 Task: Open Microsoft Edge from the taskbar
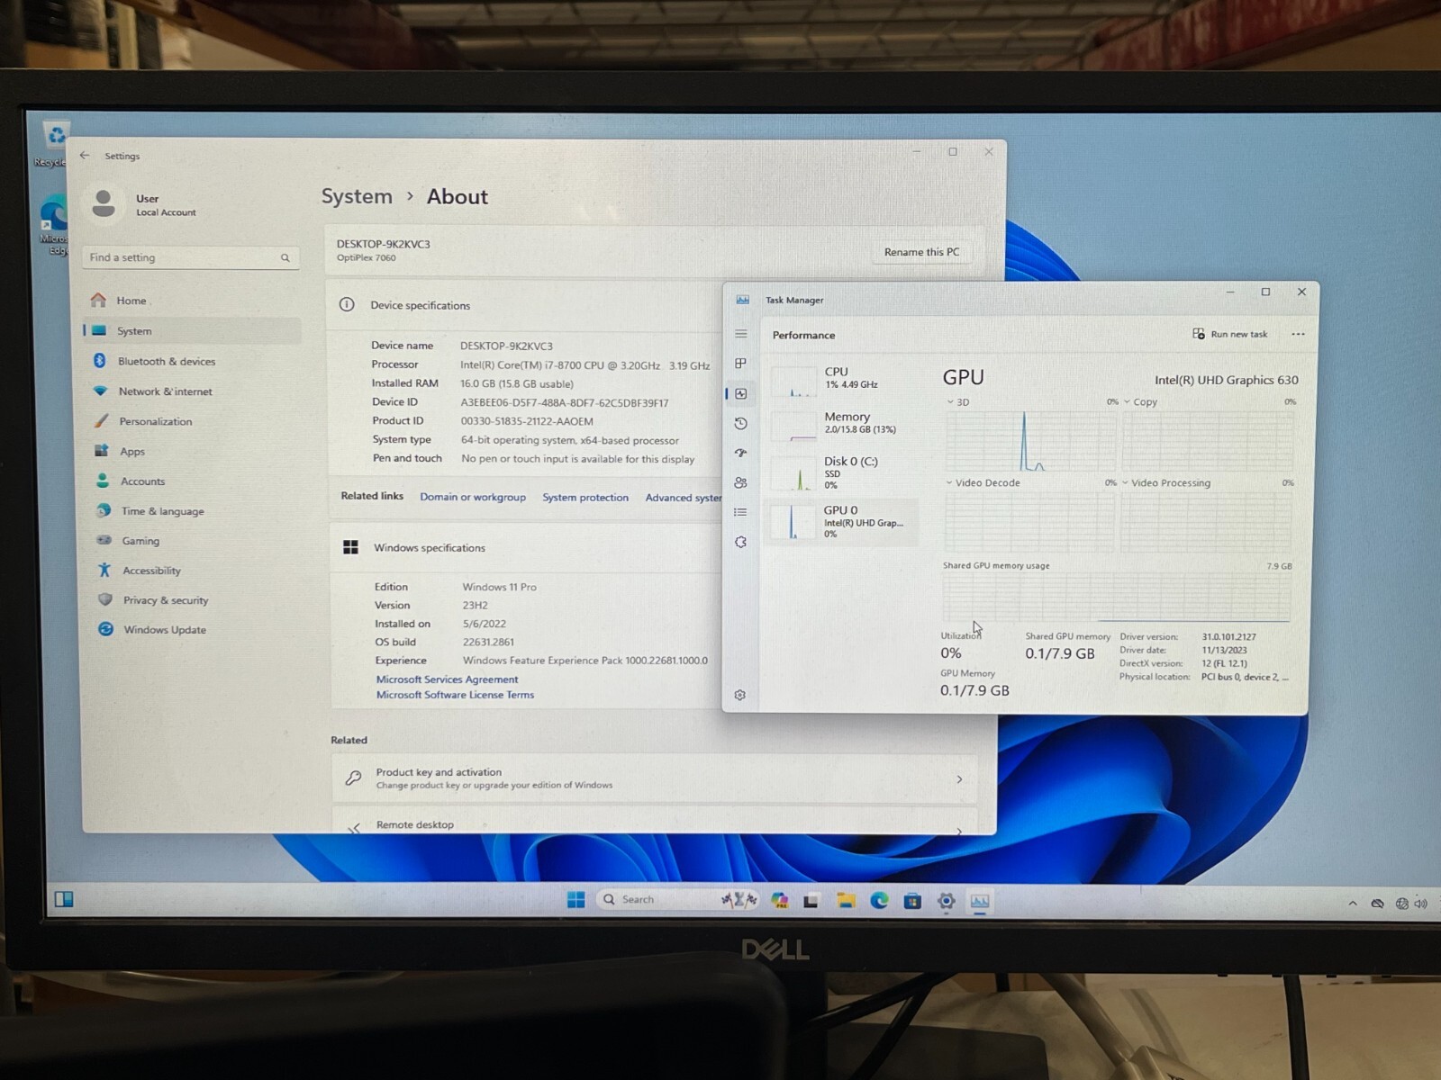pos(879,901)
